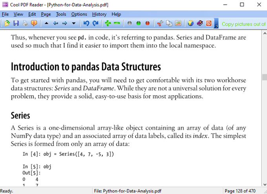Print the document via printer icon
The image size is (267, 194).
pos(25,23)
